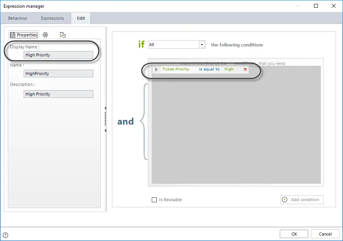Enable the Is Reusable checkbox
Image resolution: width=343 pixels, height=241 pixels.
154,200
